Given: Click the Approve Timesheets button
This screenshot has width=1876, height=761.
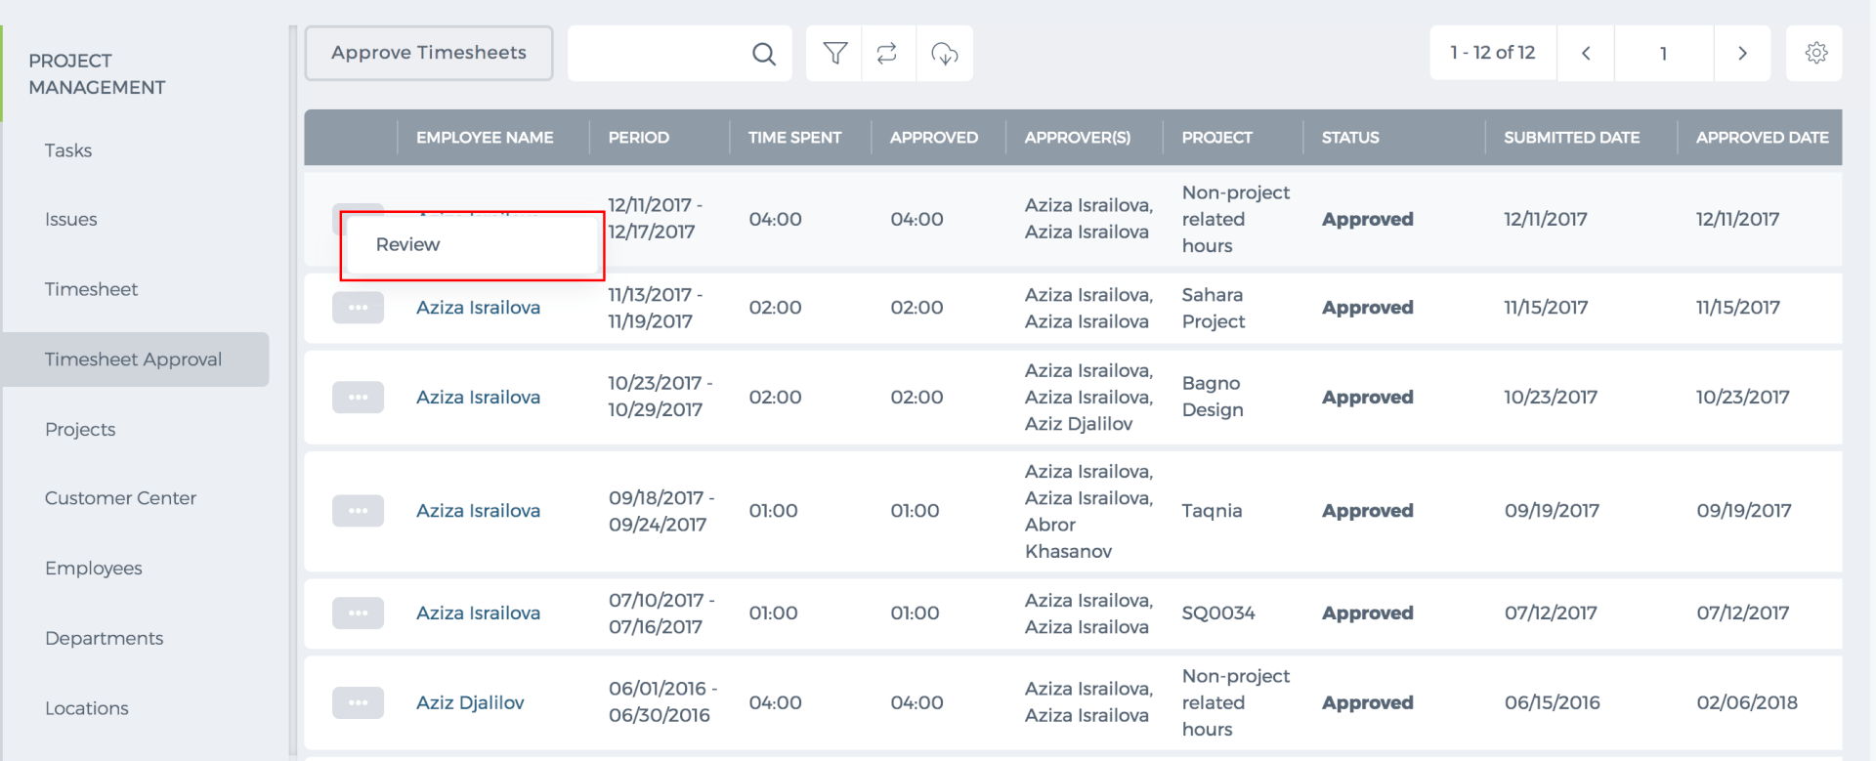Looking at the screenshot, I should point(429,53).
